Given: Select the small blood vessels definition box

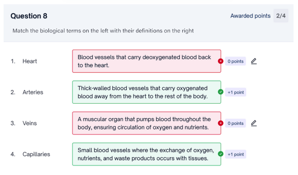Looking at the screenshot, I should (147, 154).
